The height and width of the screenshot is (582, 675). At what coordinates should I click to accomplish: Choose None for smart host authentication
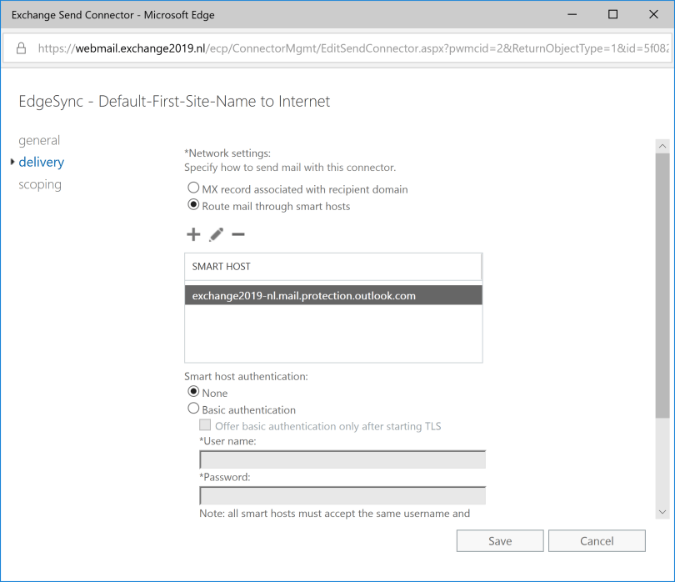[x=193, y=392]
